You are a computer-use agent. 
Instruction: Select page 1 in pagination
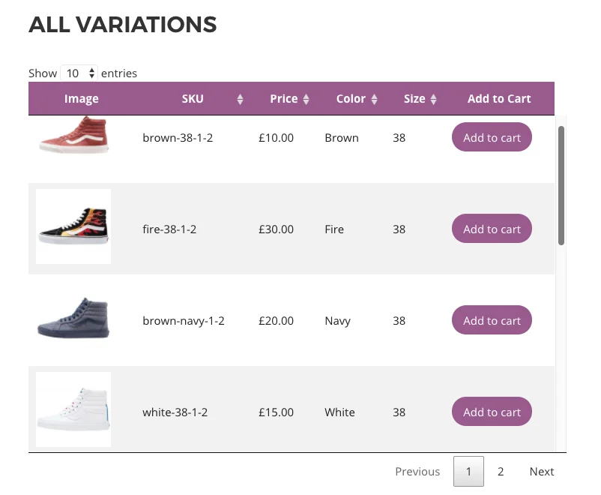[468, 471]
